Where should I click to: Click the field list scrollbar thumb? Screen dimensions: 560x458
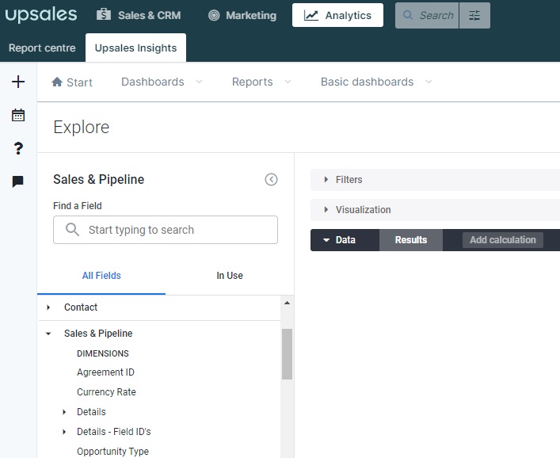tap(288, 354)
